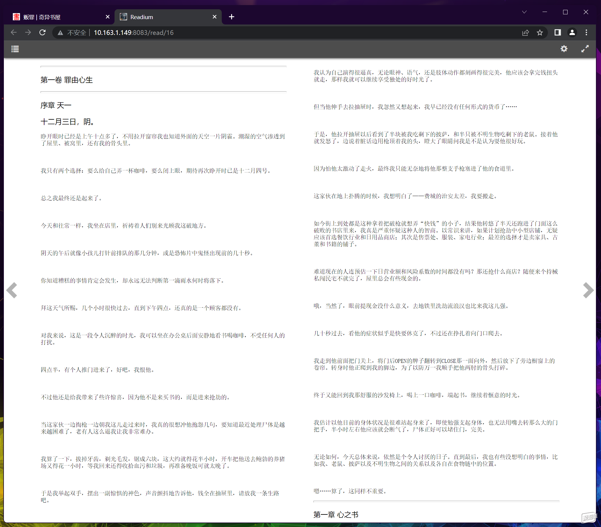This screenshot has width=601, height=527.
Task: Click heading 序章 天一
Action: point(56,105)
